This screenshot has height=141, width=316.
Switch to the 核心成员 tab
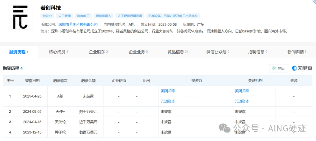click(59, 52)
